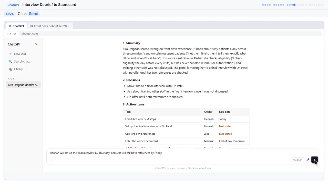
Task: Click the plus attach icon in composer
Action: click(51, 160)
